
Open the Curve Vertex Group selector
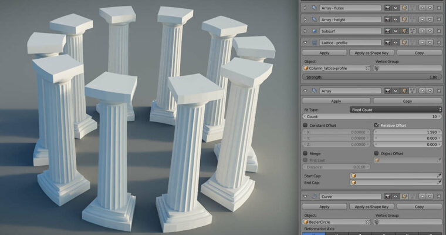(408, 222)
